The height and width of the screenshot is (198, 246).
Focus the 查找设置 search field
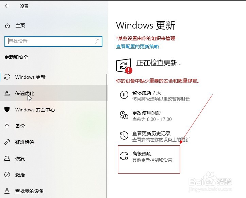pos(53,41)
